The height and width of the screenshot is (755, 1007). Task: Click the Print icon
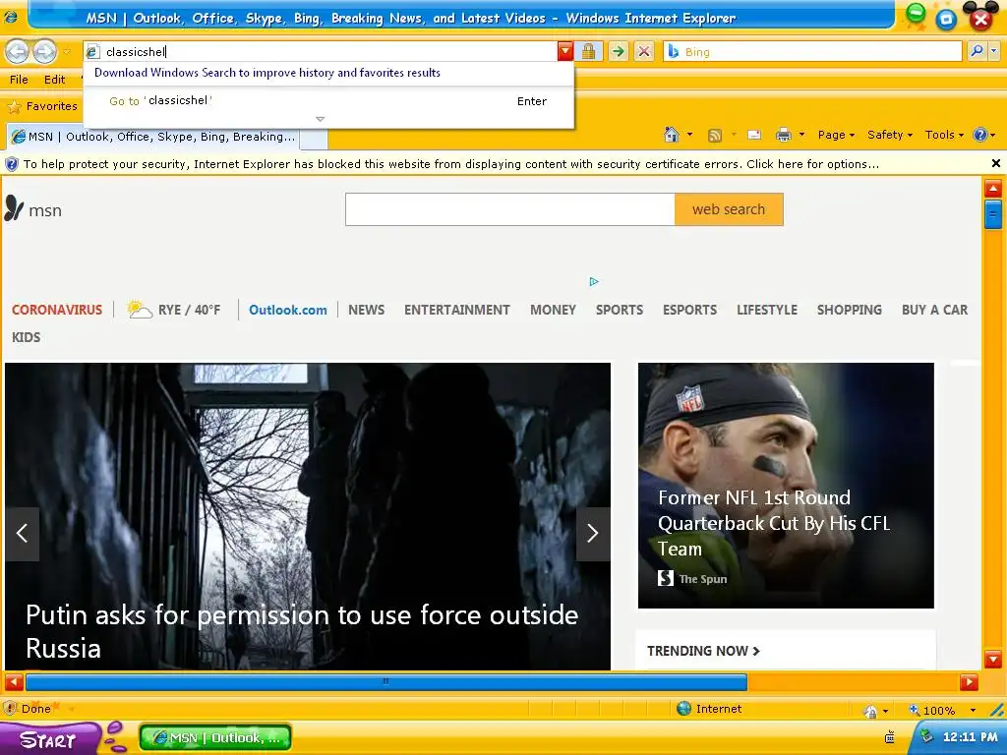pos(783,135)
